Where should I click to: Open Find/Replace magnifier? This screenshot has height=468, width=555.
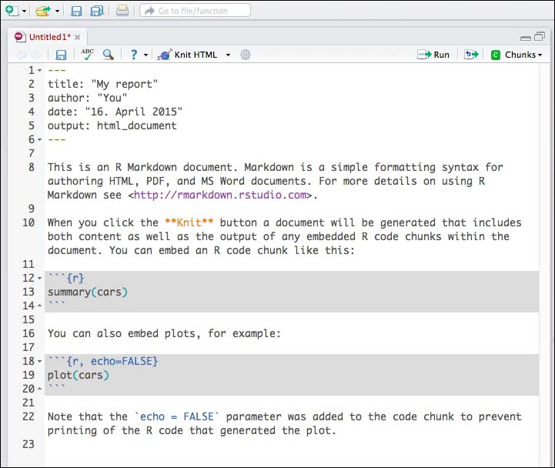pos(108,55)
